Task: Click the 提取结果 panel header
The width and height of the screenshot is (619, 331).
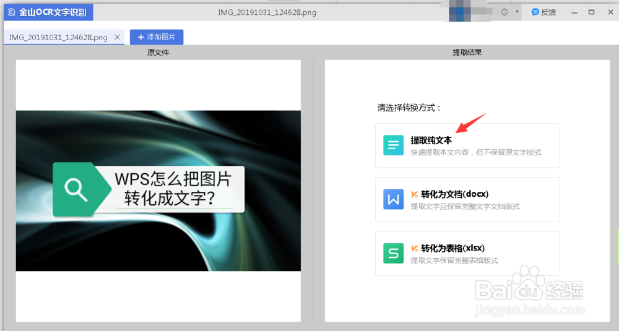Action: coord(467,53)
